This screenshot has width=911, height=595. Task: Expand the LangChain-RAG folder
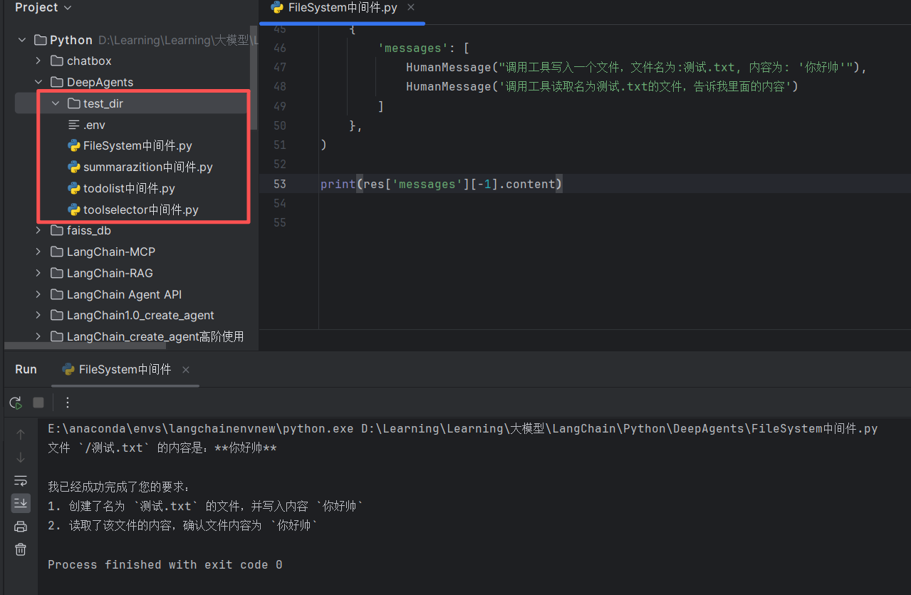click(x=40, y=273)
